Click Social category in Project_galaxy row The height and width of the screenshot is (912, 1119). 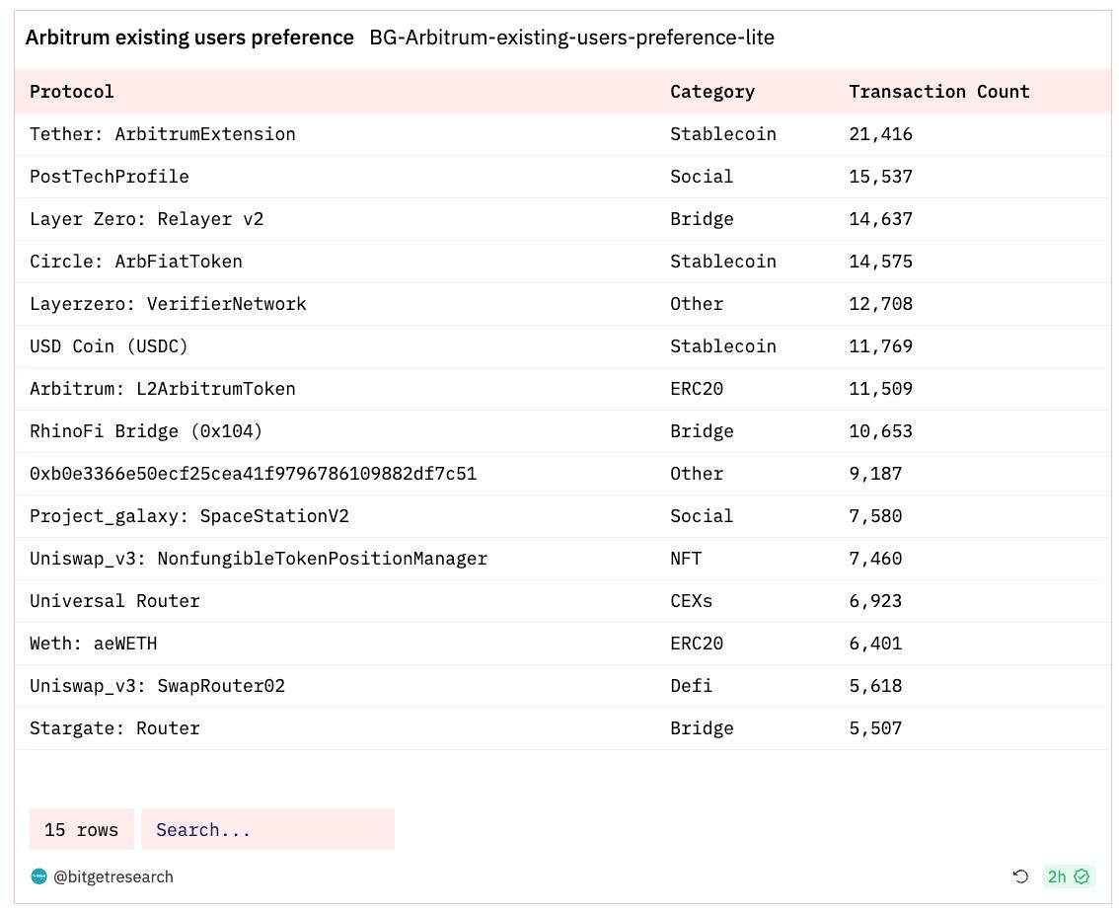pyautogui.click(x=702, y=516)
